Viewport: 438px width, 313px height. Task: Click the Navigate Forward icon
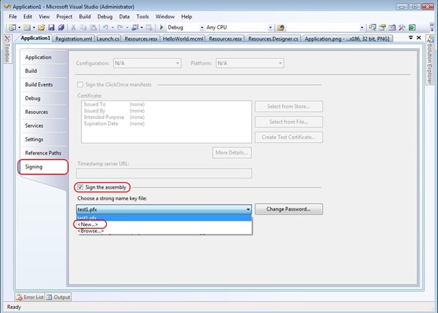coord(149,27)
